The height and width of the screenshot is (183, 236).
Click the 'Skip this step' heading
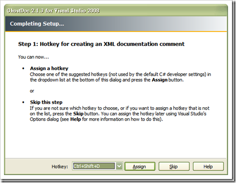click(x=46, y=102)
